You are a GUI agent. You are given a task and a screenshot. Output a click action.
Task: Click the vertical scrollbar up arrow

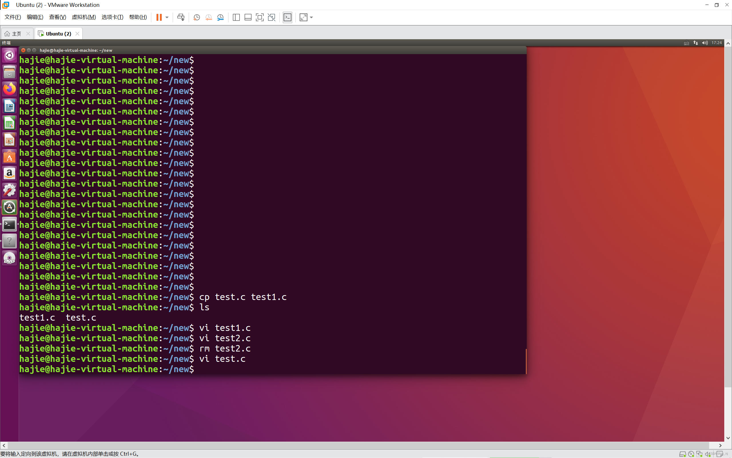pos(728,43)
